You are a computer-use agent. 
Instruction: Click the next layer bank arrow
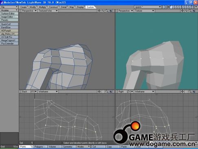[166, 7]
